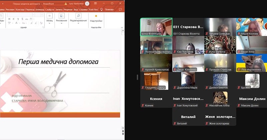
Task: Click muted mic icon beside Виталий
Action: (175, 123)
